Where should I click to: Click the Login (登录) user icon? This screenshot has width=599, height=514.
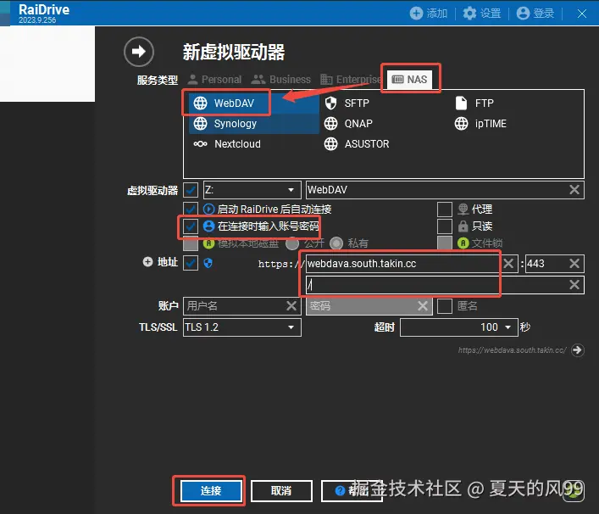(523, 14)
